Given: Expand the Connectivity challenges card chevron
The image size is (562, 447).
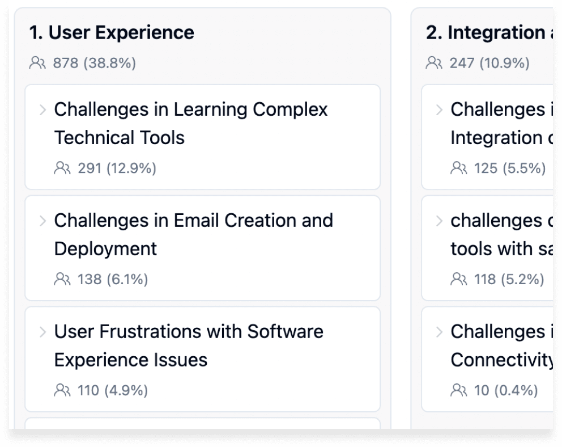Looking at the screenshot, I should click(440, 332).
